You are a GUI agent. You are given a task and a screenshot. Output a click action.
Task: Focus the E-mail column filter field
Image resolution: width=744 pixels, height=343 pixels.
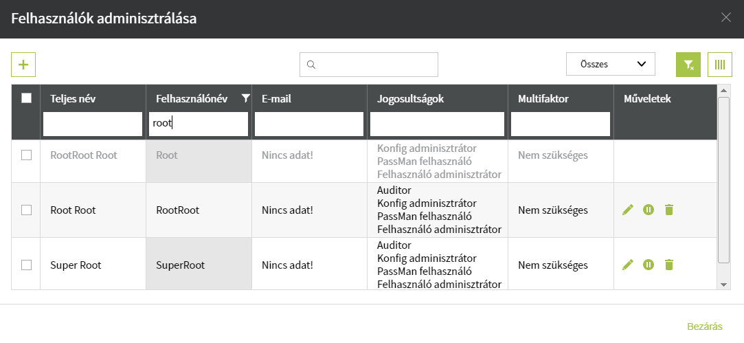click(x=308, y=124)
